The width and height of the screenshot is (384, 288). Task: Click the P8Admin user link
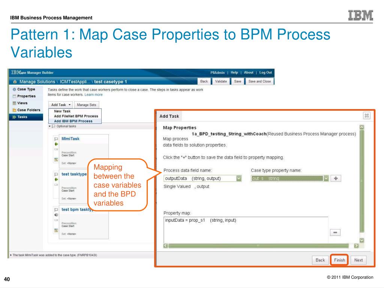217,72
